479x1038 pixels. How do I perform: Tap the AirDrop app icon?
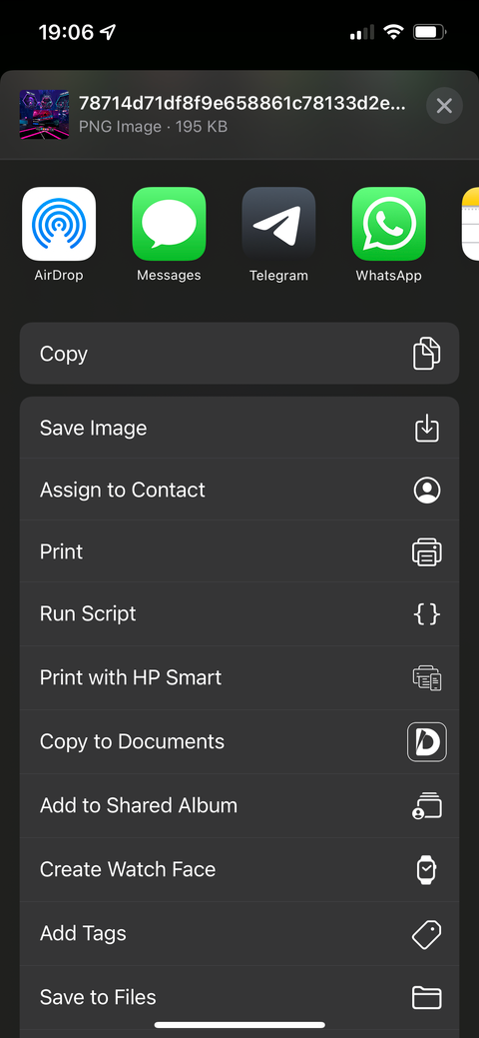pos(59,224)
